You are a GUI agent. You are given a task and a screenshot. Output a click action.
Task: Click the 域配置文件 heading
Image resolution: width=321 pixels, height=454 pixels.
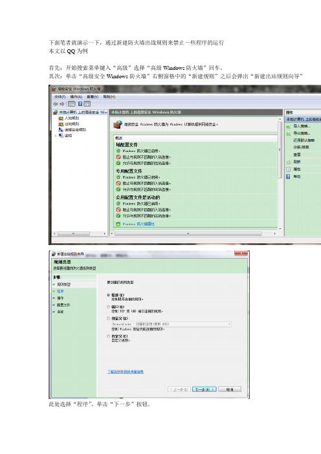(x=127, y=144)
